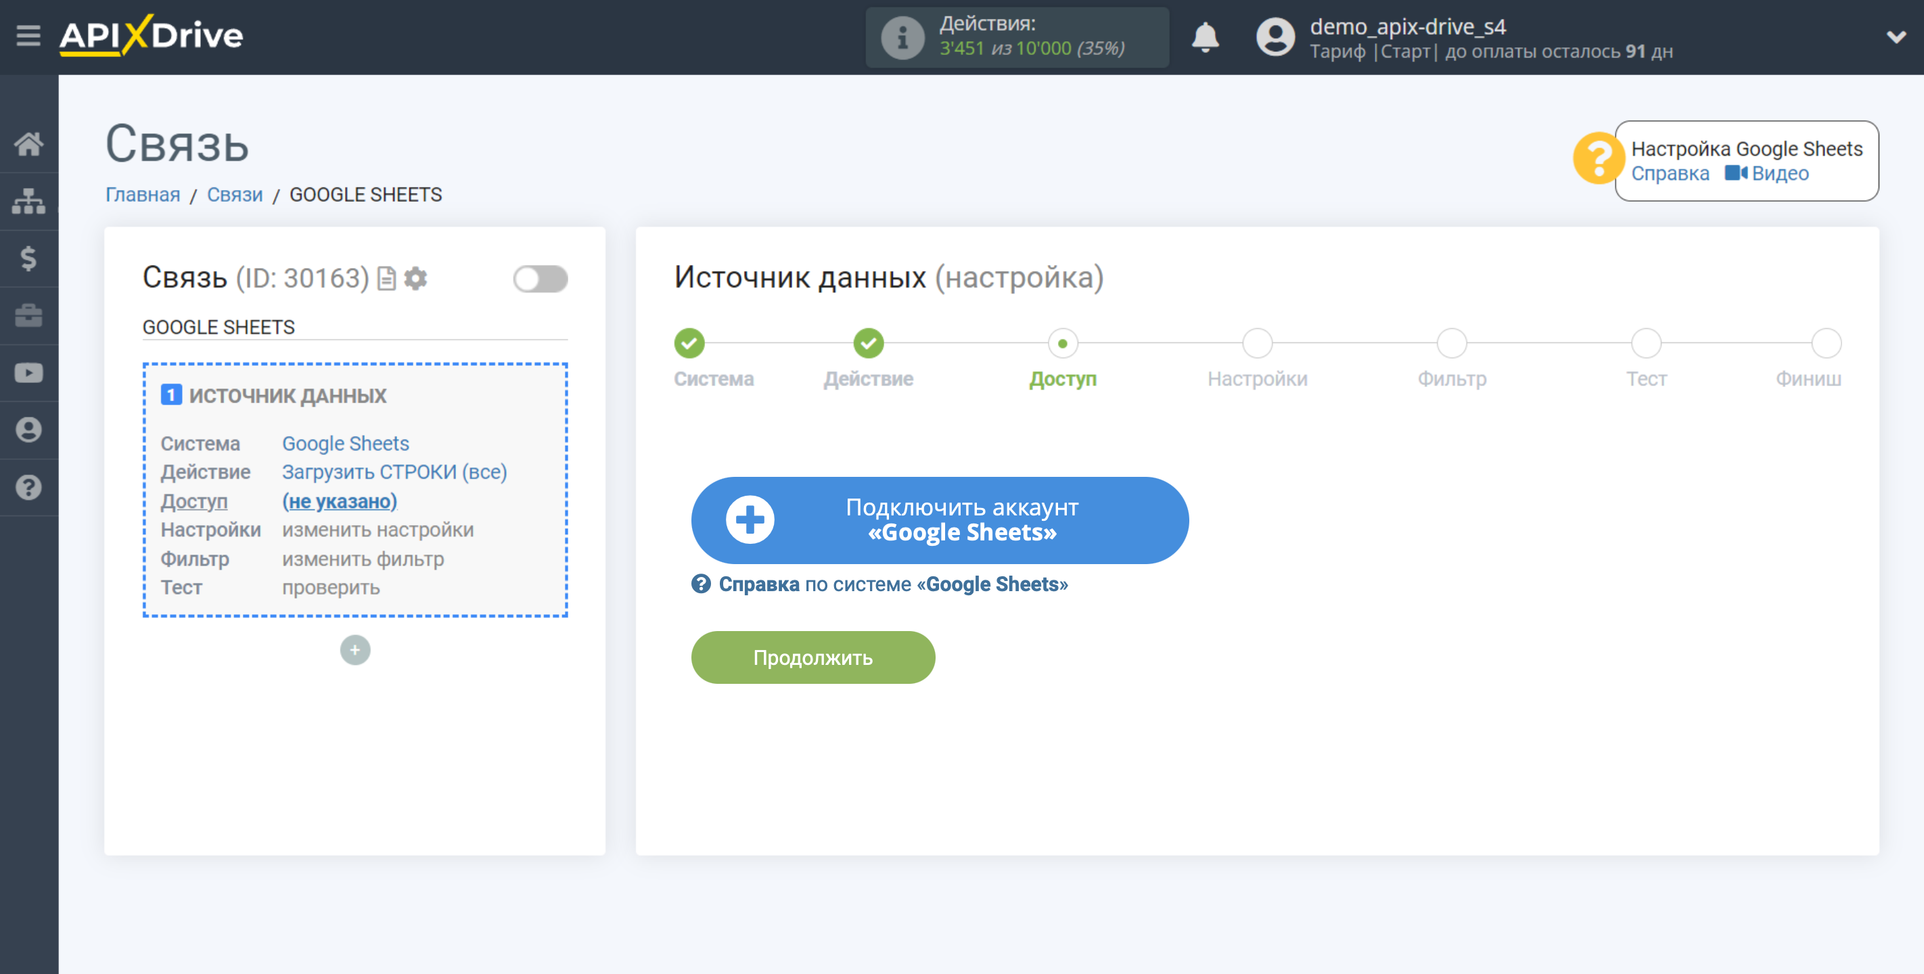Click Загрузить СТРОКИ (все) action link
The width and height of the screenshot is (1924, 974).
pos(394,472)
